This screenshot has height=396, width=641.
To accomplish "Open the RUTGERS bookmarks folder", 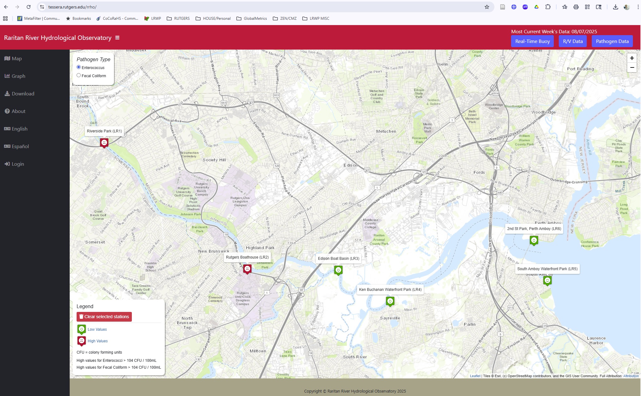I will click(x=178, y=19).
